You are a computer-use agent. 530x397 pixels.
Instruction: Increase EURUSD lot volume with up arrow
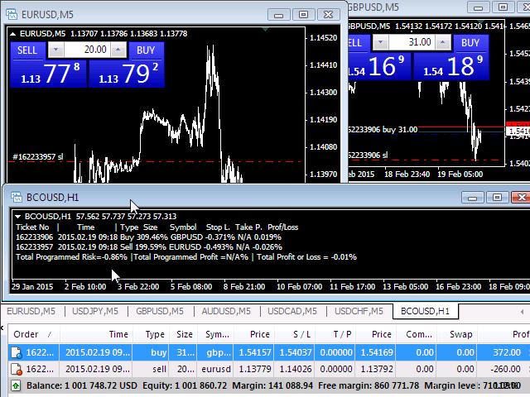click(x=118, y=50)
